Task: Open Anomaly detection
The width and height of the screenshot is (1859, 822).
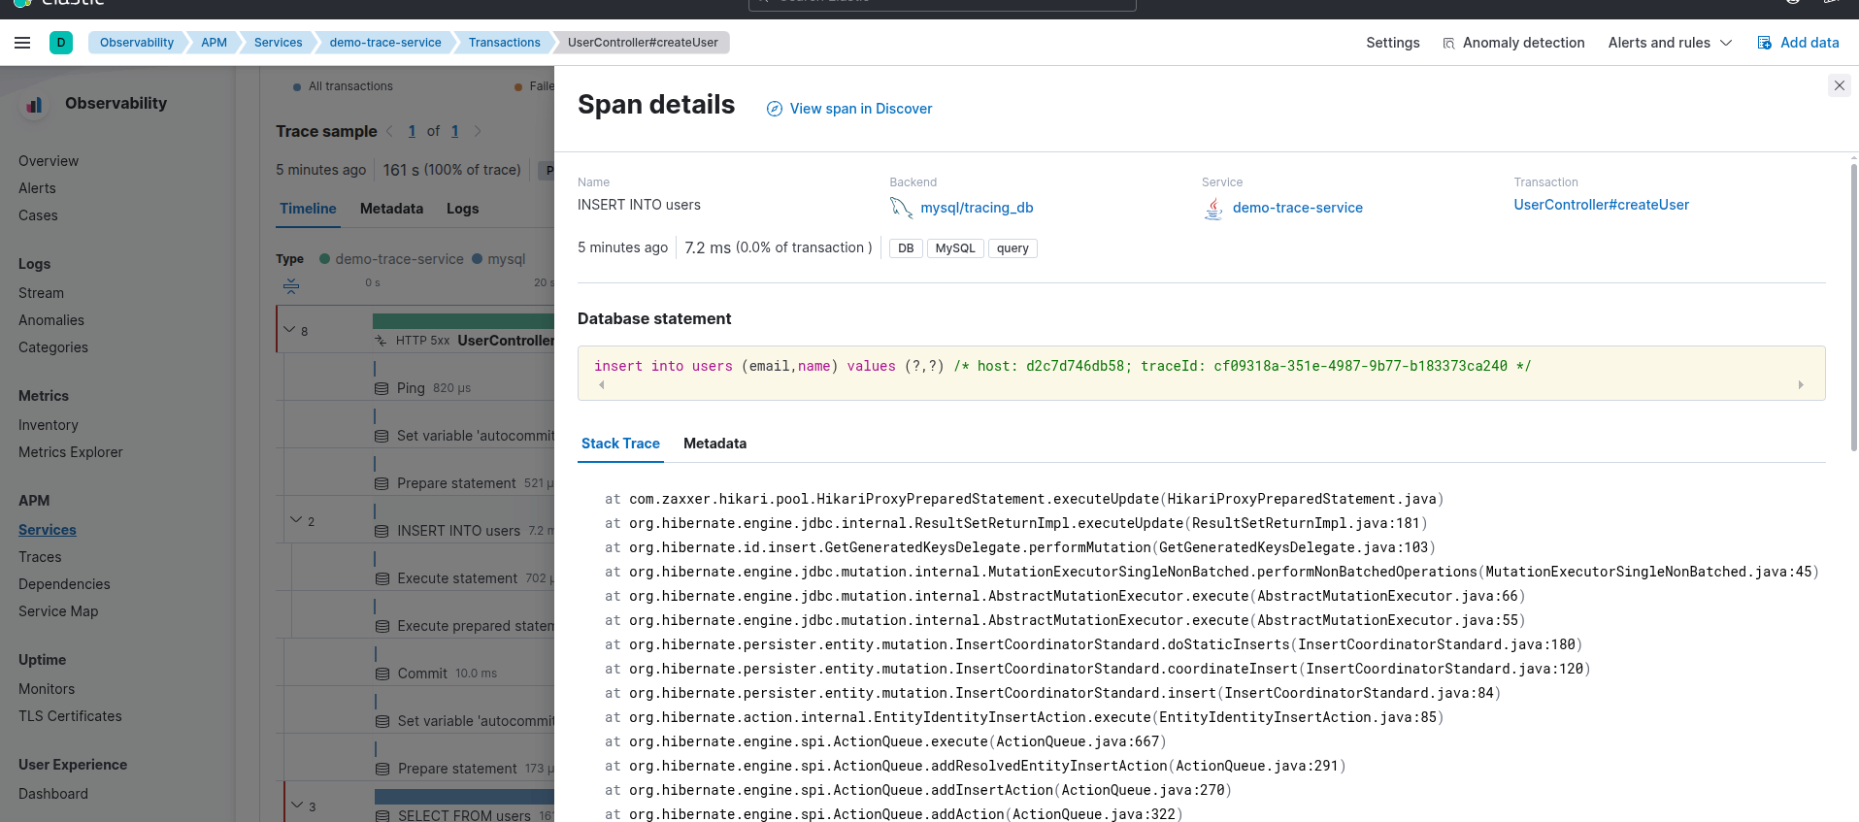Action: coord(1513,43)
